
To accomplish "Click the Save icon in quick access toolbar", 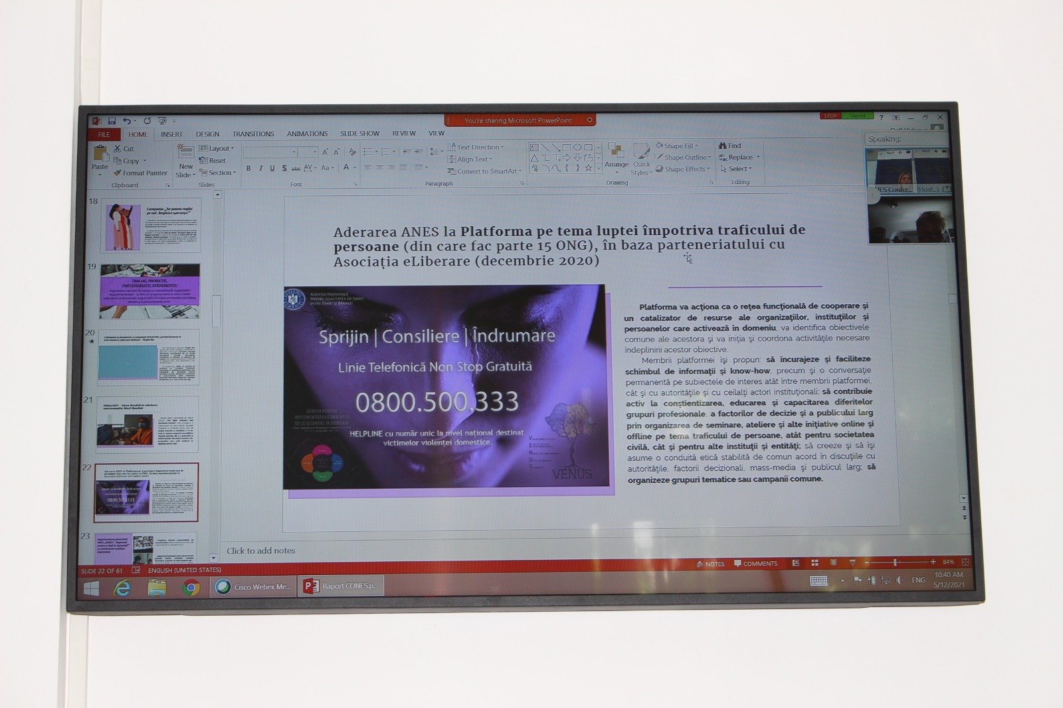I will tap(112, 121).
